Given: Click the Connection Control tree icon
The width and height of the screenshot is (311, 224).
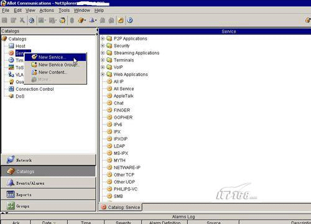Looking at the screenshot, I should coord(11,89).
